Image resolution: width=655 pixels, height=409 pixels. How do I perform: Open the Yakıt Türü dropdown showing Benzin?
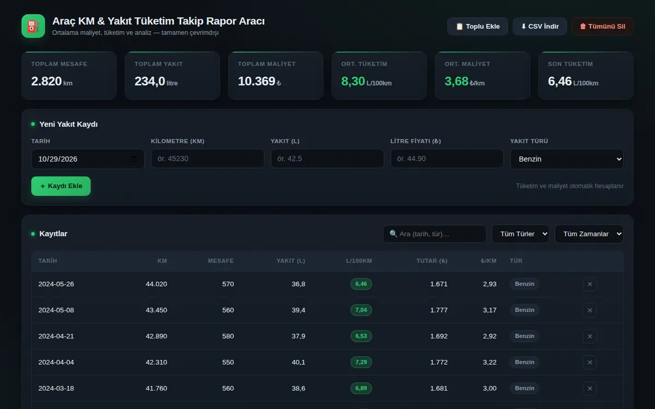click(x=567, y=159)
